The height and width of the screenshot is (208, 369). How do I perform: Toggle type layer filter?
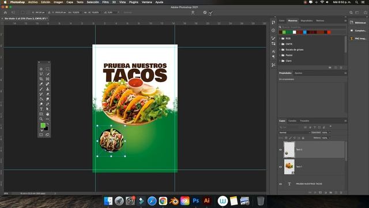click(315, 127)
